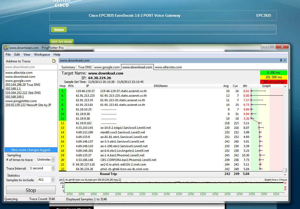Open the '# of times to trace' dropdown
The image size is (300, 209).
[x=53, y=160]
